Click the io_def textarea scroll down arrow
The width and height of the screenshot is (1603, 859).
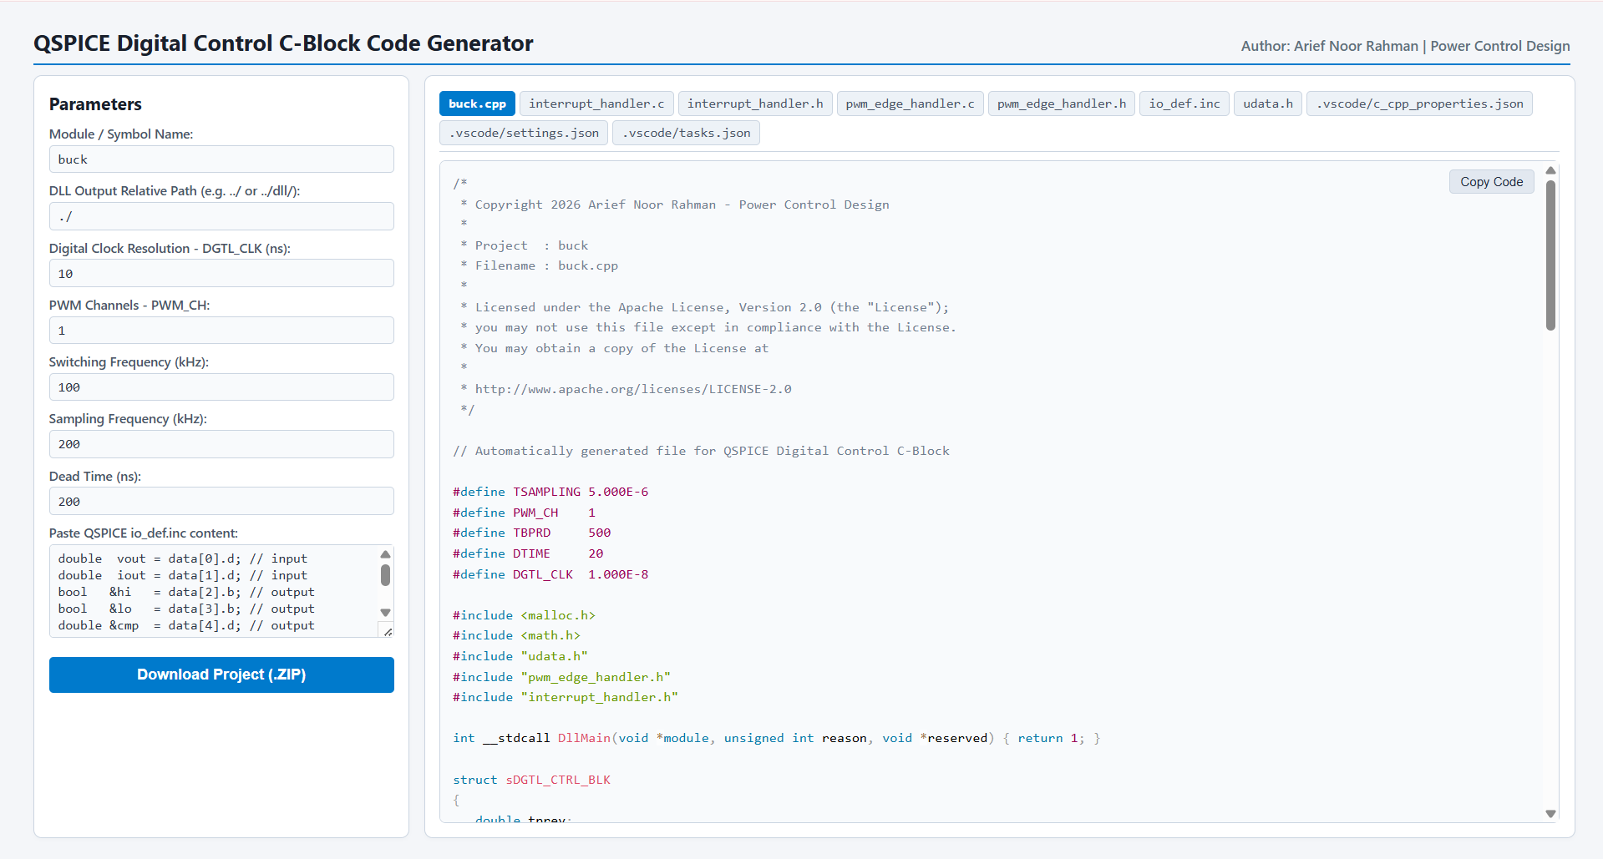[x=385, y=612]
